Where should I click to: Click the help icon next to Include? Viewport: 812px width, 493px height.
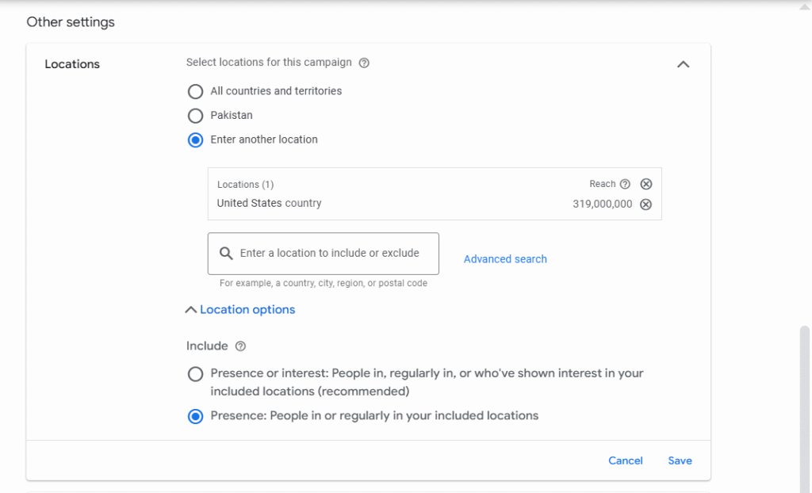241,346
